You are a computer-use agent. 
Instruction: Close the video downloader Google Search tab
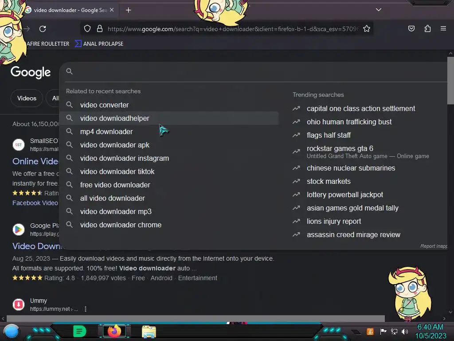112,10
